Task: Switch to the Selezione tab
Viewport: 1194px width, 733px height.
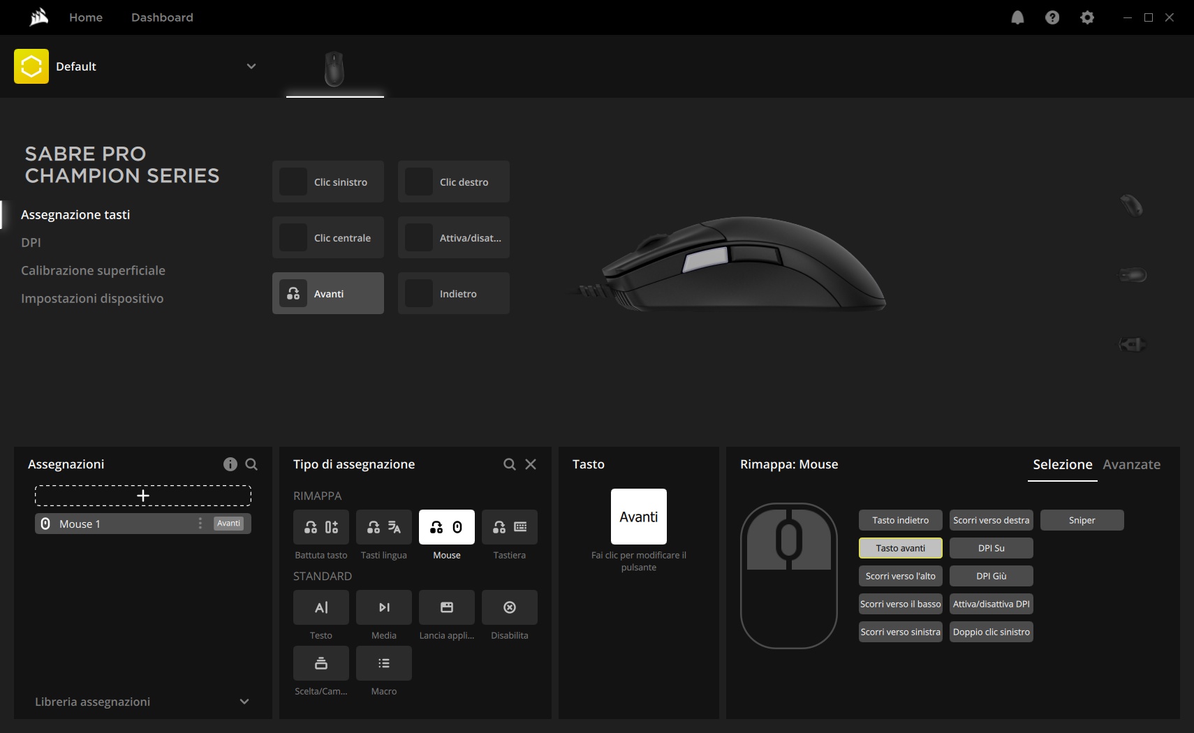Action: coord(1063,464)
